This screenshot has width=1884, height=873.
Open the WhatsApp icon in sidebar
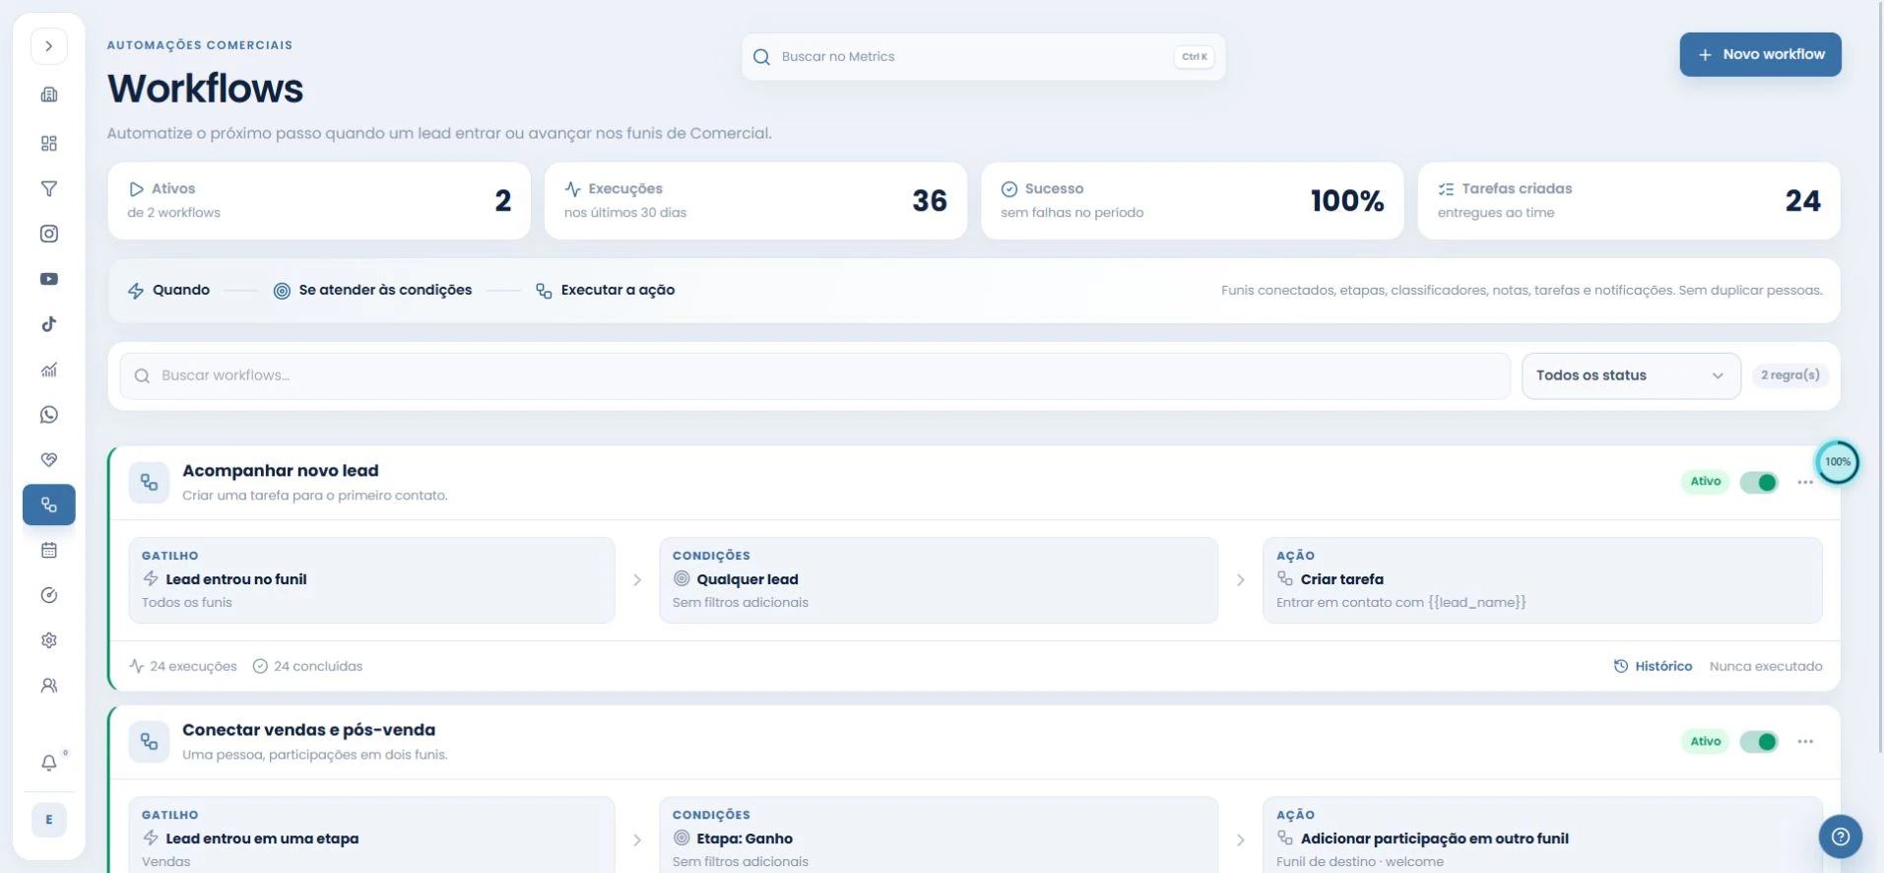[x=48, y=415]
